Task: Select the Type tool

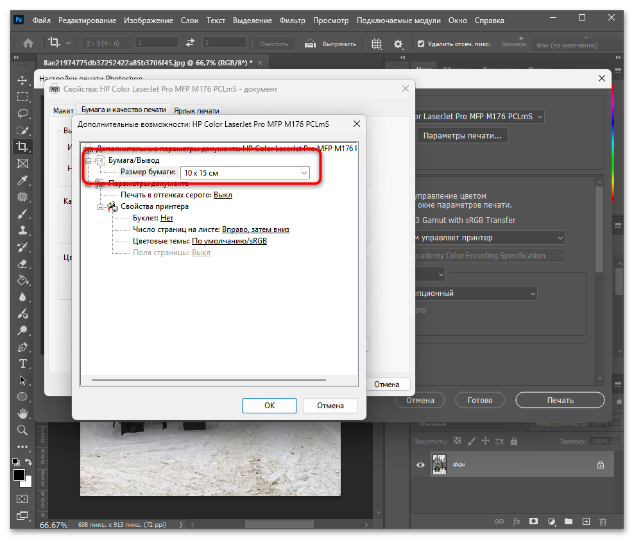Action: (22, 364)
